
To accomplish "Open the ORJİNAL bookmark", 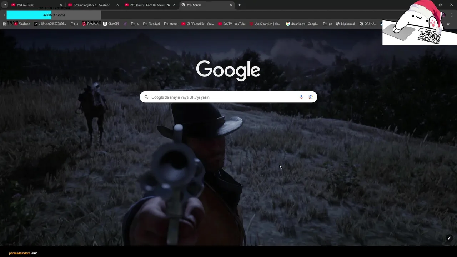I will 368,24.
